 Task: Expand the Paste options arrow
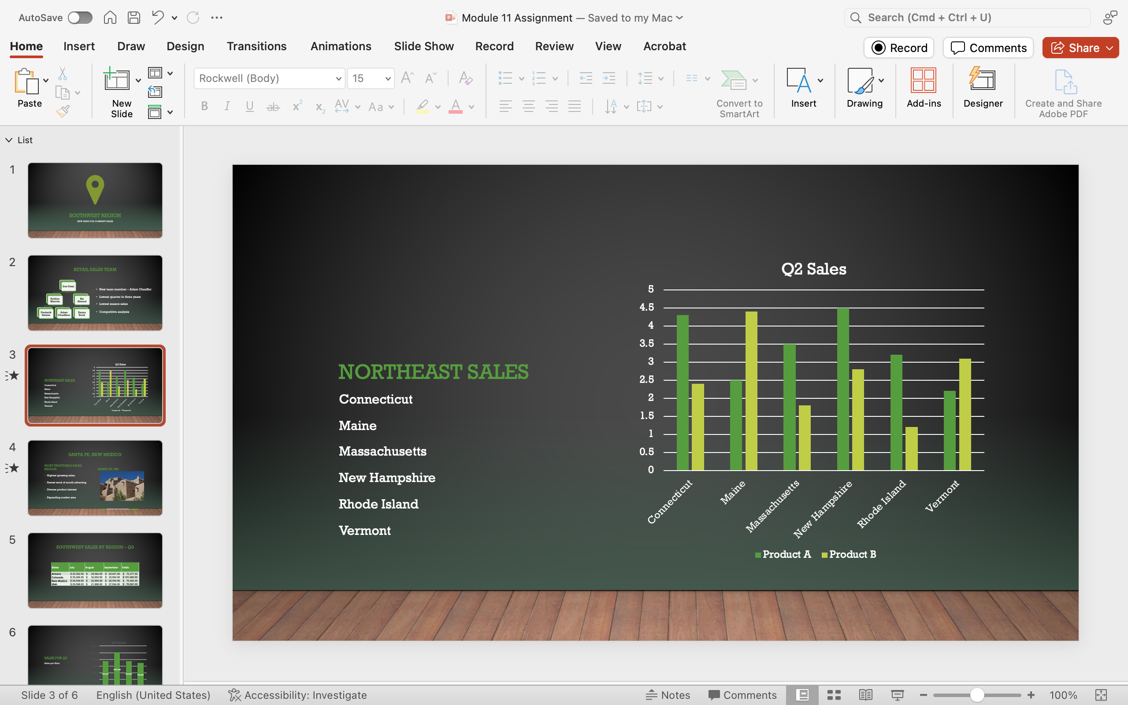tap(46, 81)
